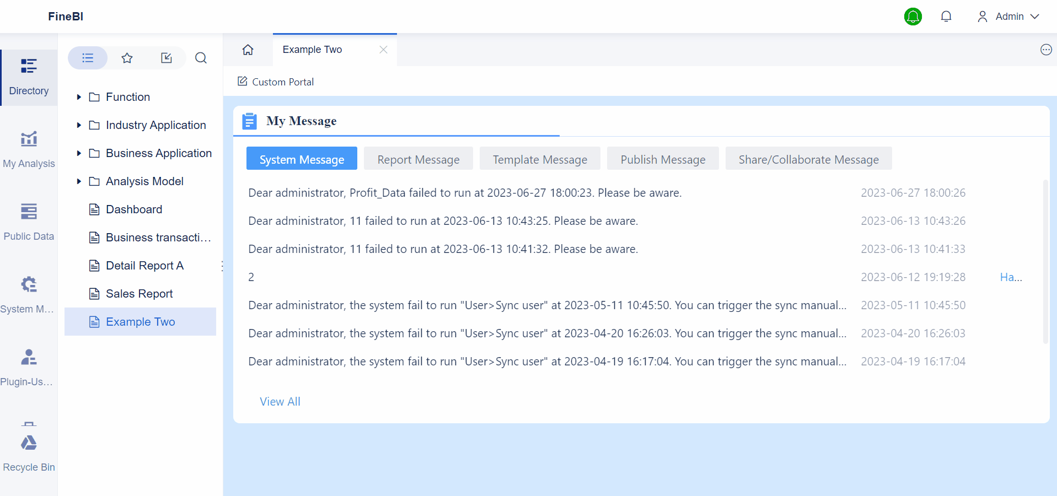Click the View All link
1057x496 pixels.
point(280,401)
